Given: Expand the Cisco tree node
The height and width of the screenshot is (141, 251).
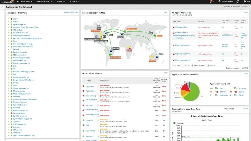Looking at the screenshot, I should click(x=9, y=41).
